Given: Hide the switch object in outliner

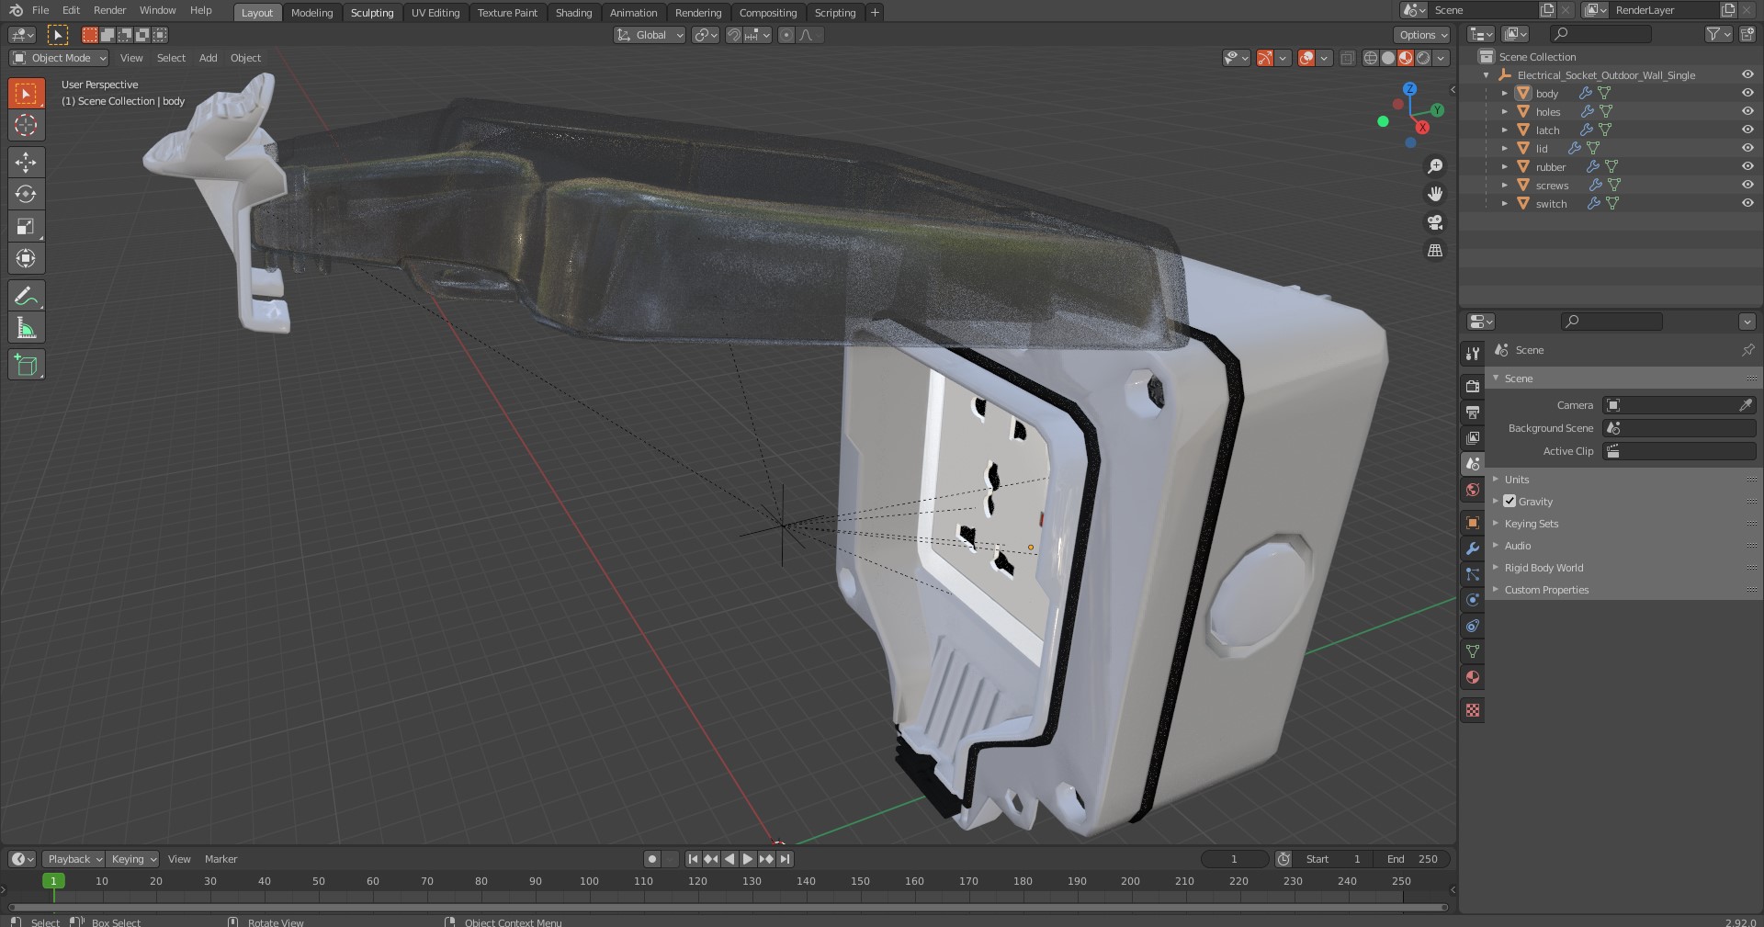Looking at the screenshot, I should coord(1747,203).
